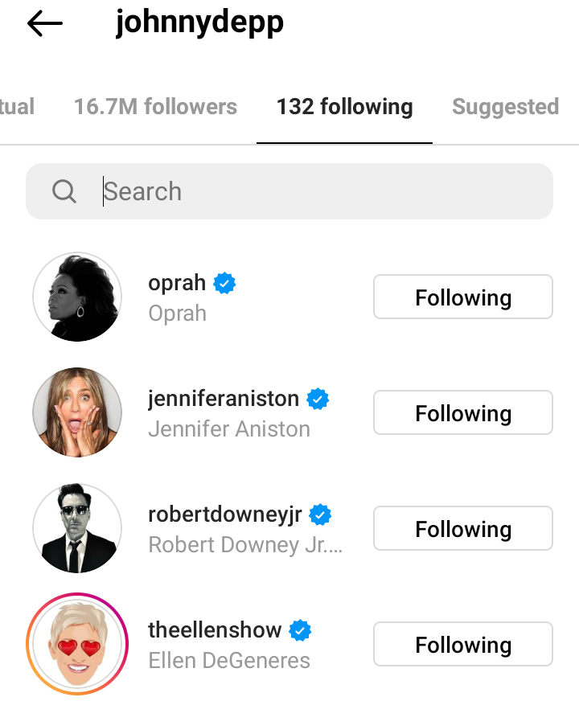Switch to the 16.7M followers tab
This screenshot has width=579, height=701.
click(155, 107)
